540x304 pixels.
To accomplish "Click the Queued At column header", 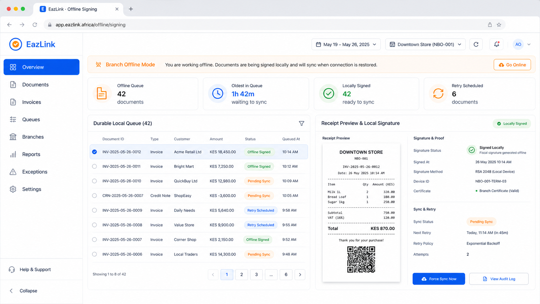I will (x=291, y=139).
